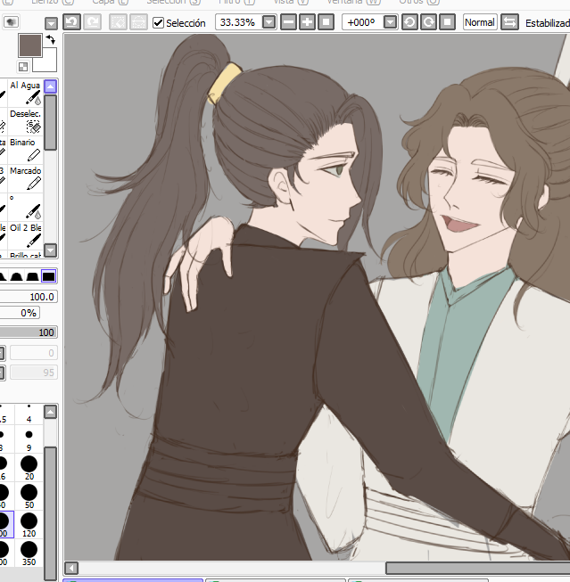The width and height of the screenshot is (570, 582).
Task: Click the dashed-rectangle icon left of Selección
Action: (x=138, y=22)
